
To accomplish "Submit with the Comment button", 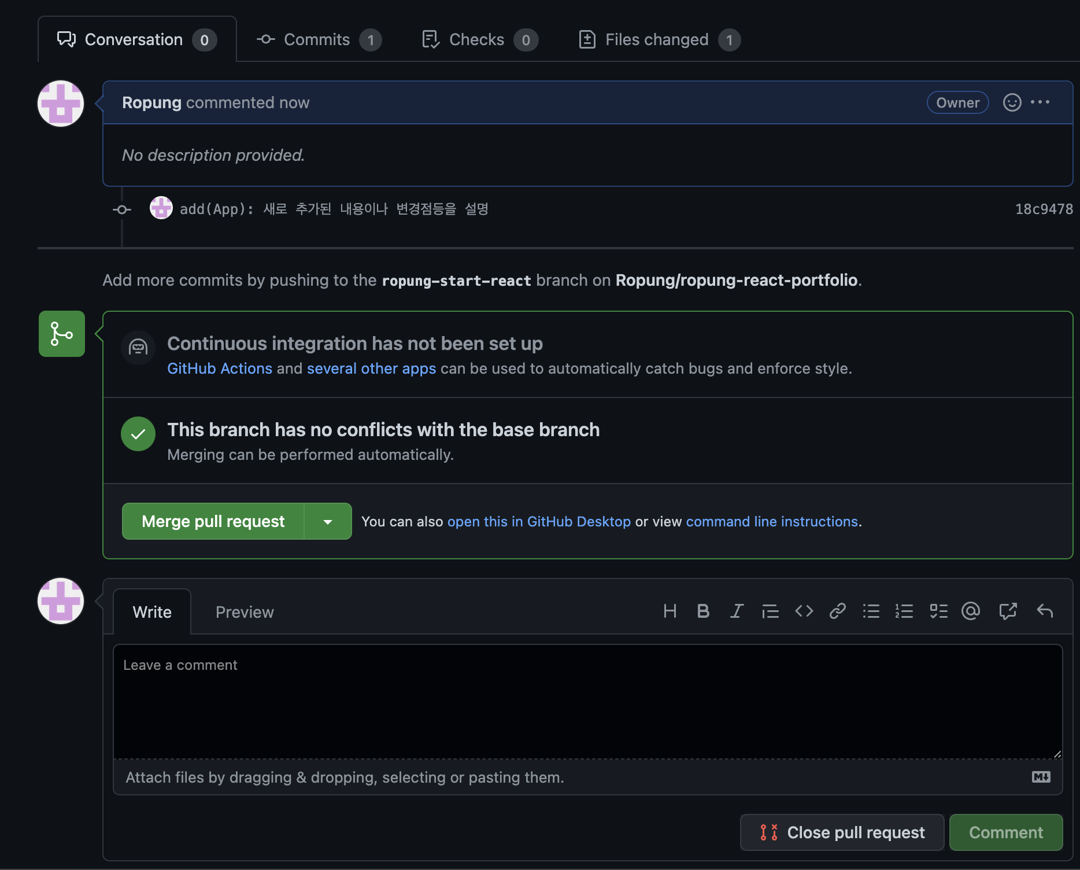I will click(x=1006, y=832).
